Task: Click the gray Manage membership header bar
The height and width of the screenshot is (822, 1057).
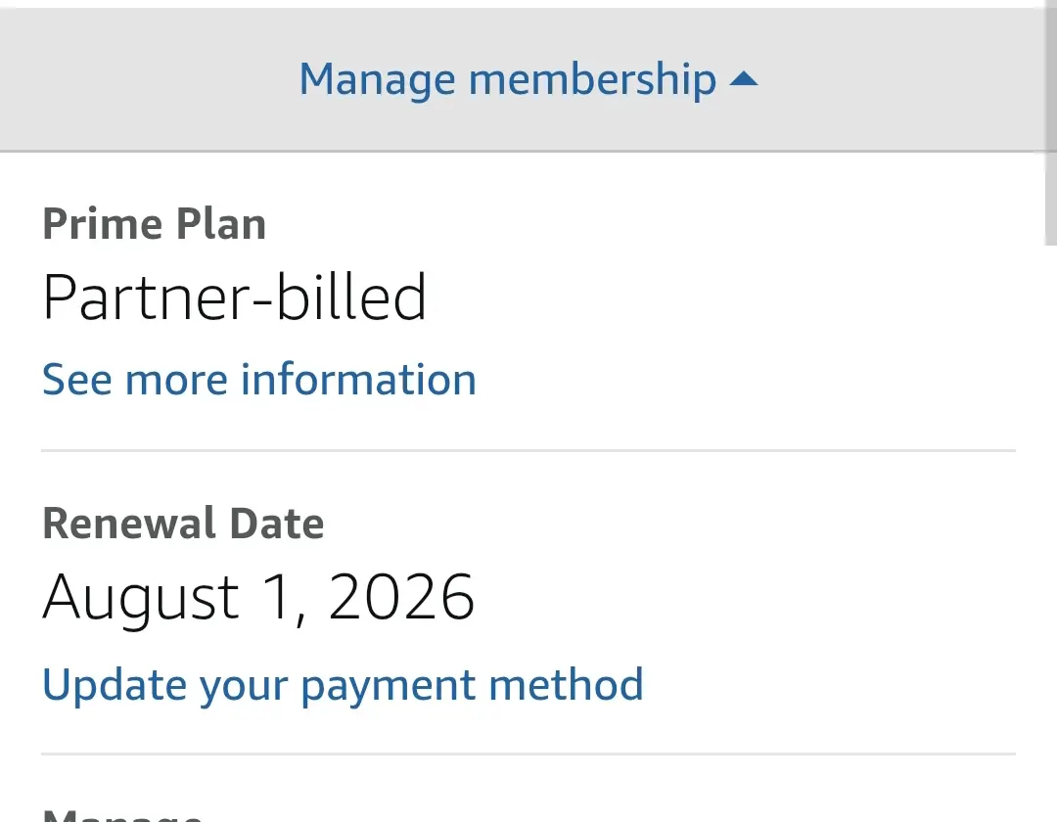Action: 523,79
